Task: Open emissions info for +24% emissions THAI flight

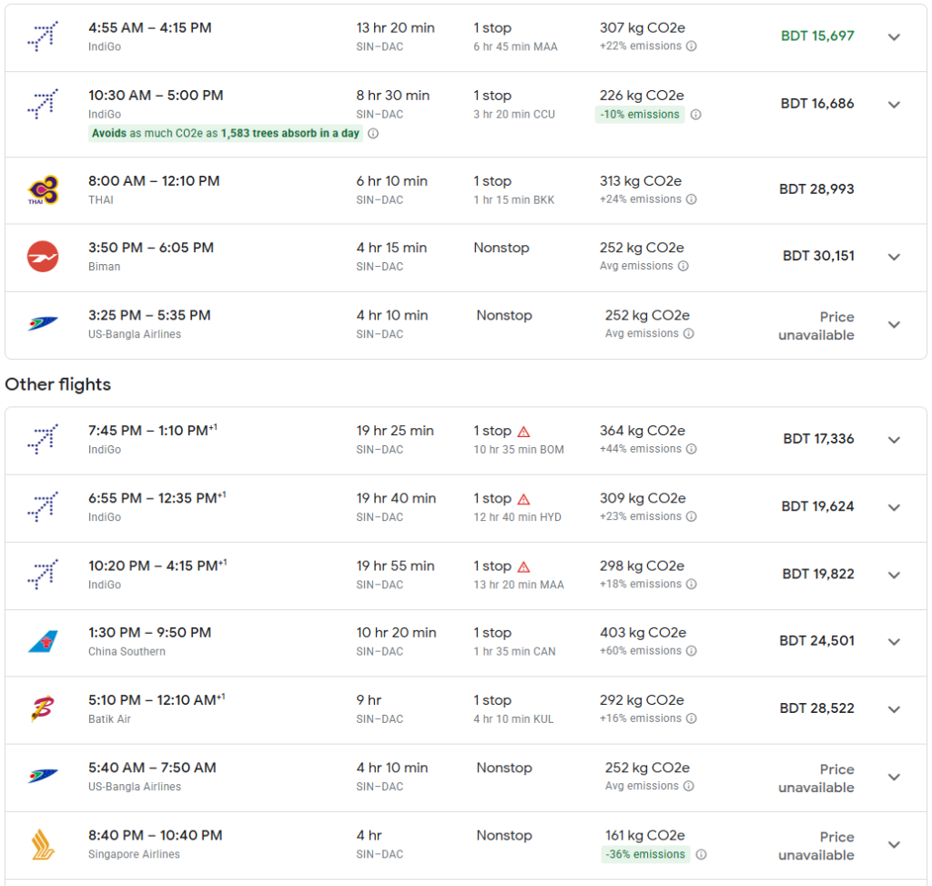Action: [692, 199]
